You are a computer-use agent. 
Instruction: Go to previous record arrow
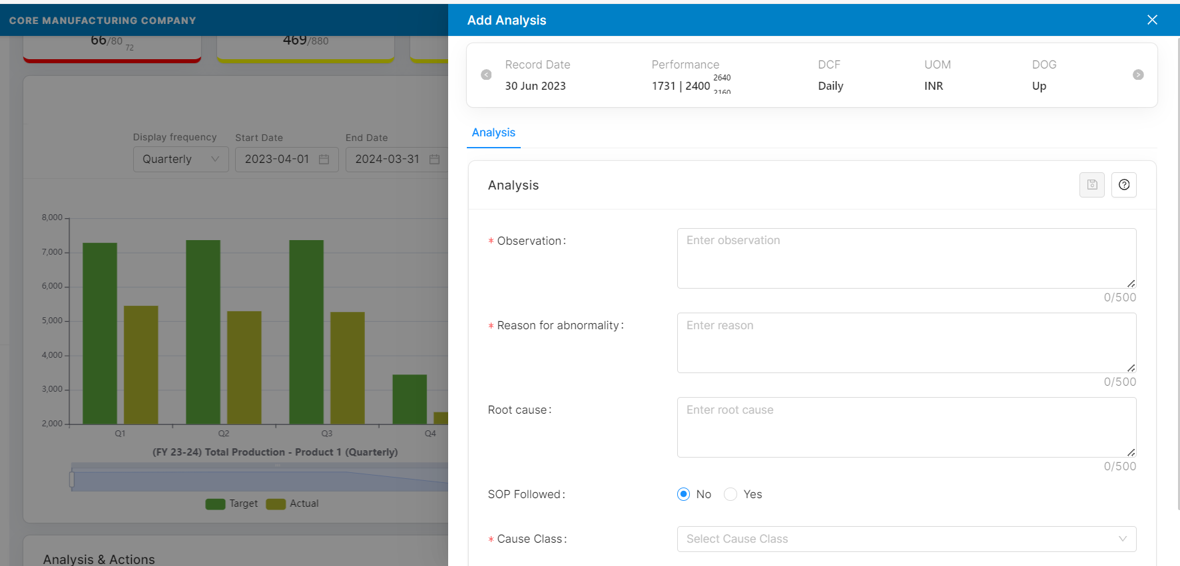486,74
